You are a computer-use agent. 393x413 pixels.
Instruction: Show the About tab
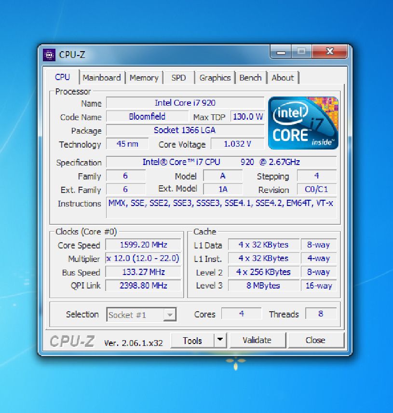283,78
